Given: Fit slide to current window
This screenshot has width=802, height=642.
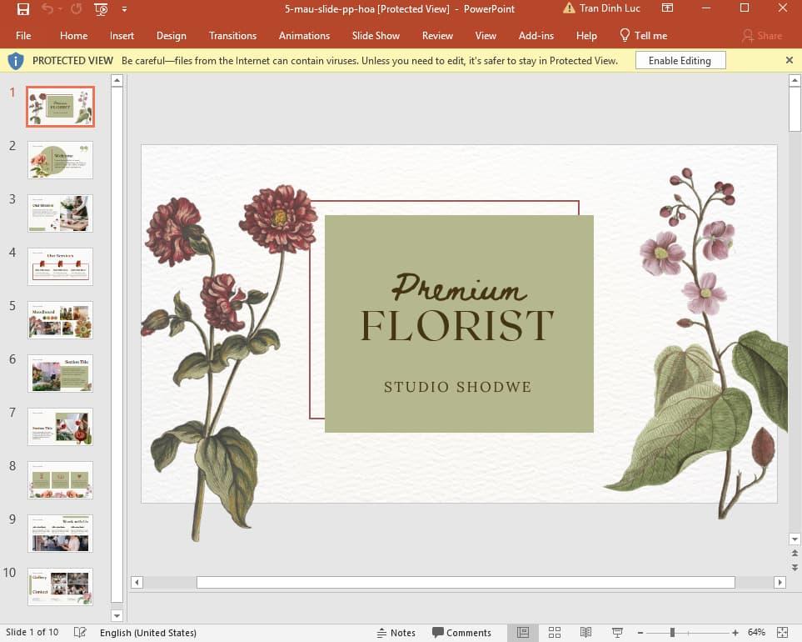Looking at the screenshot, I should pyautogui.click(x=781, y=632).
